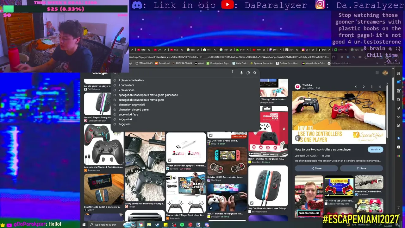This screenshot has width=405, height=228.
Task: Click the search magnifier button
Action: pos(255,73)
